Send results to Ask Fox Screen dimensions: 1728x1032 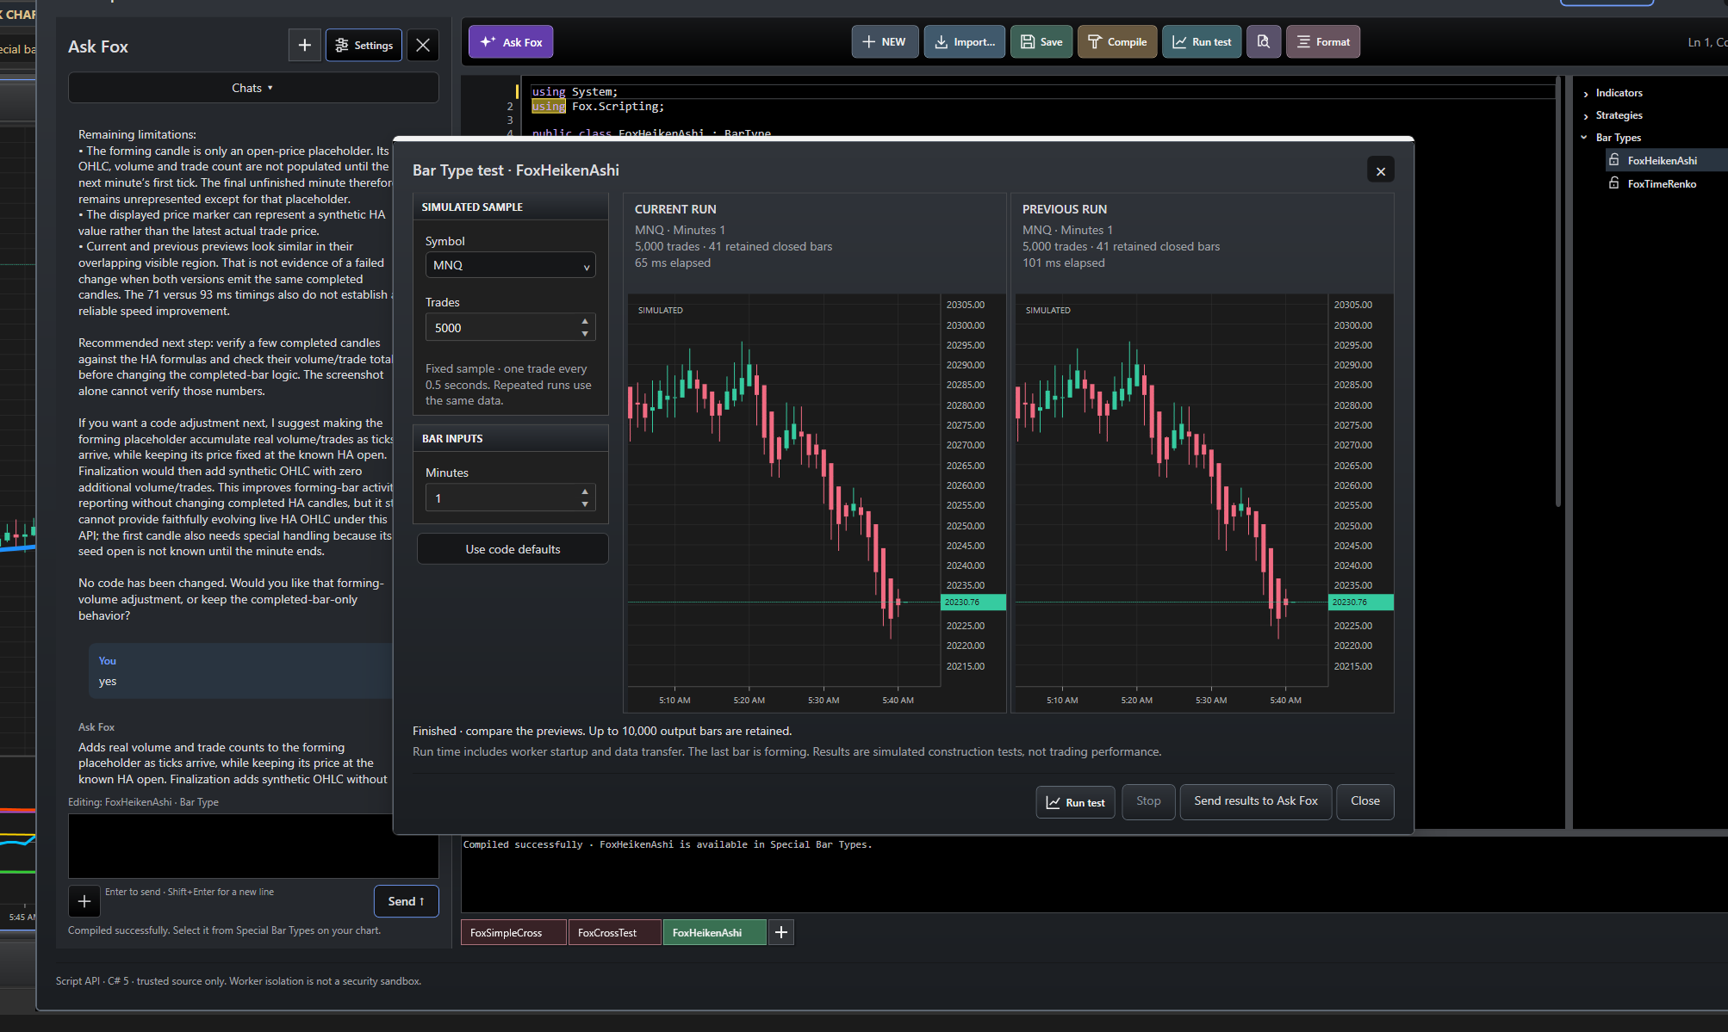pos(1255,801)
